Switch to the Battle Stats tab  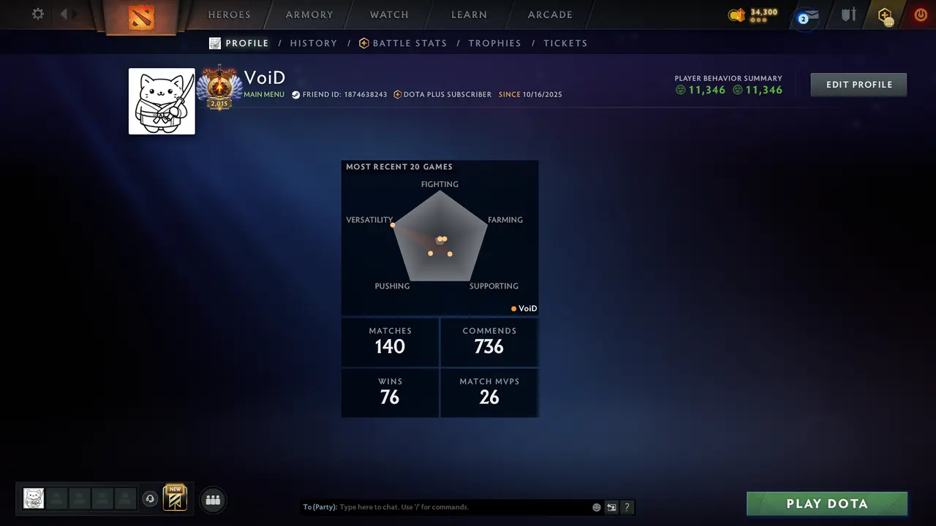tap(403, 43)
